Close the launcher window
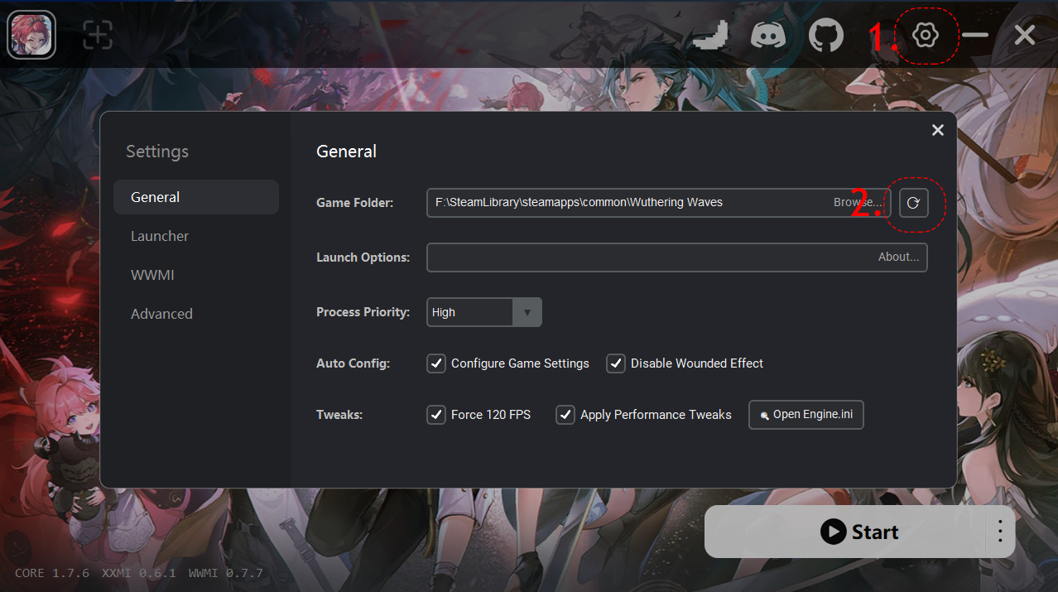 coord(1025,35)
